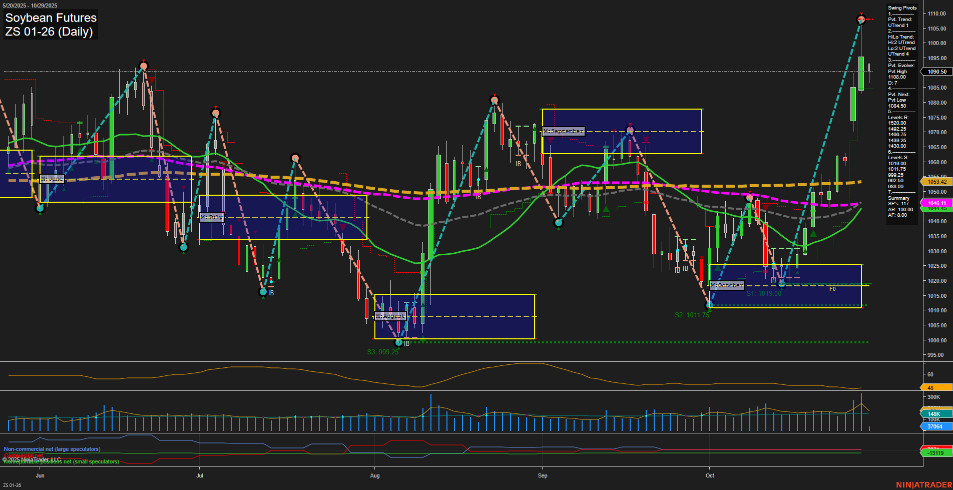The height and width of the screenshot is (490, 953).
Task: Click the Soybean Futures ZS 01-26 chart title
Action: pos(51,25)
